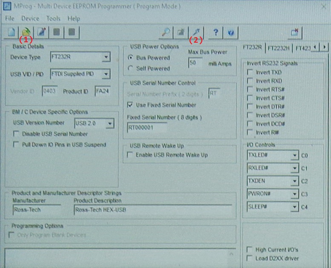This screenshot has width=331, height=268.
Task: Open the File menu
Action: 10,18
